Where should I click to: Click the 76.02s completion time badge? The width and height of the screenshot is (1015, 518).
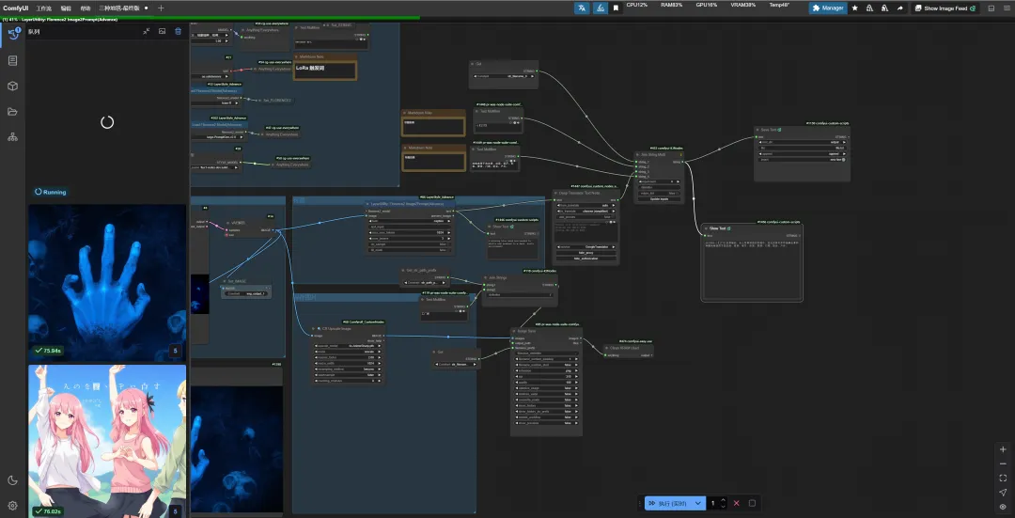tap(48, 510)
